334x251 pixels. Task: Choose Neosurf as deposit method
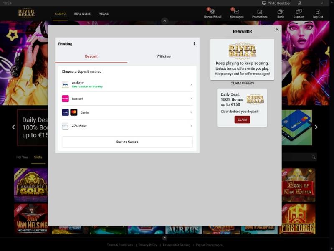127,99
